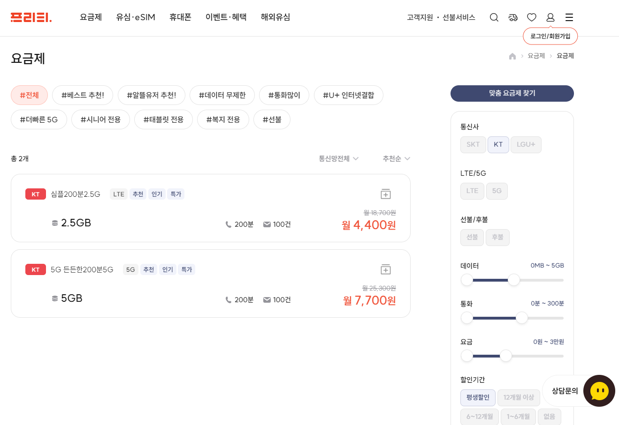Enable the 5G network filter
The height and width of the screenshot is (425, 619).
497,191
